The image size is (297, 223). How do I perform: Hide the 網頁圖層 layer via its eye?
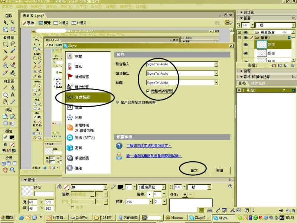pyautogui.click(x=245, y=32)
